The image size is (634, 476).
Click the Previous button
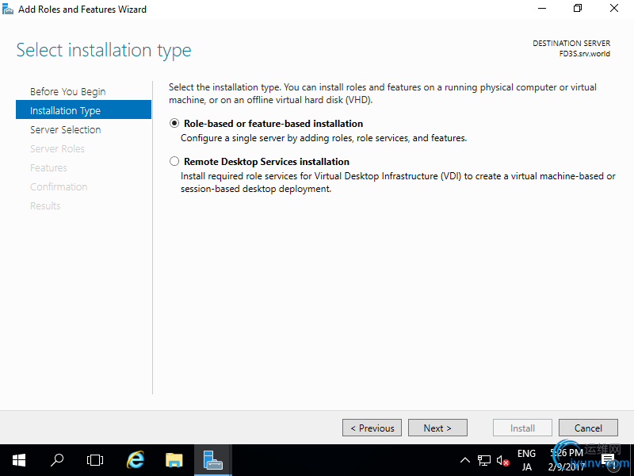(x=372, y=428)
